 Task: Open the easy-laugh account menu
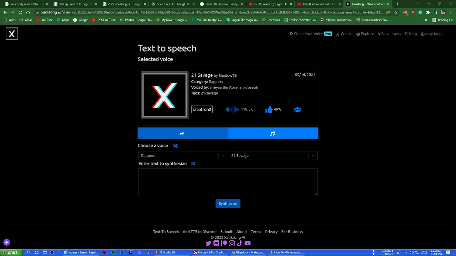point(432,34)
